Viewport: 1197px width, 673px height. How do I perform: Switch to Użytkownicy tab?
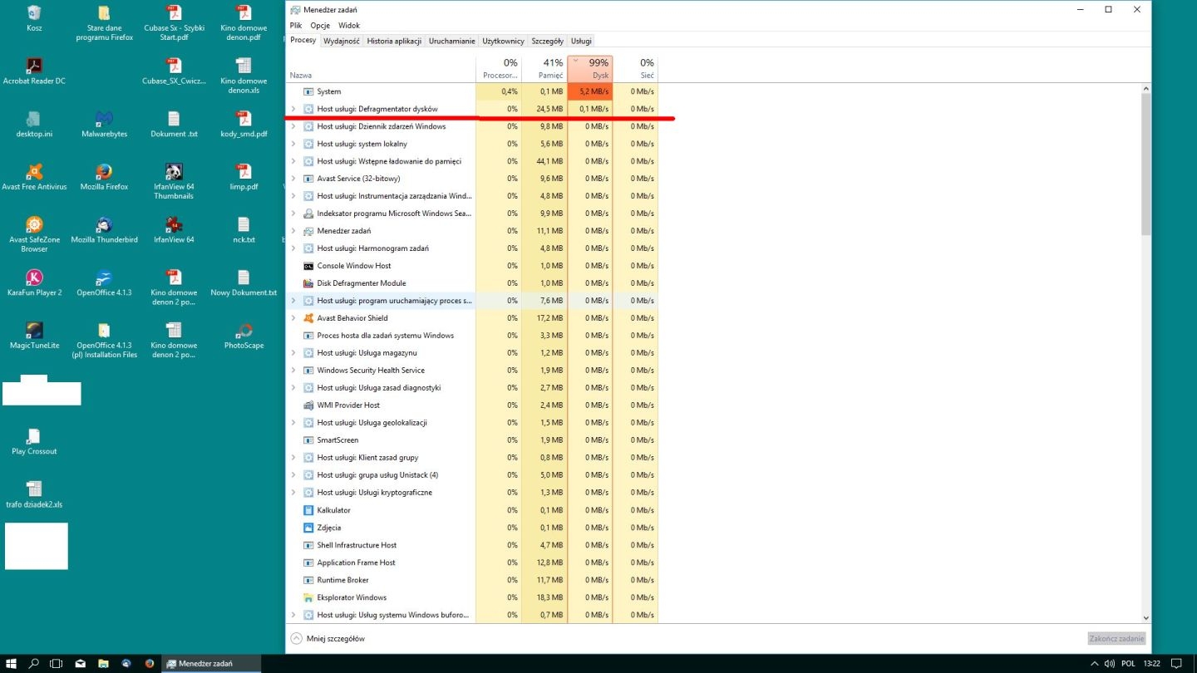tap(504, 41)
